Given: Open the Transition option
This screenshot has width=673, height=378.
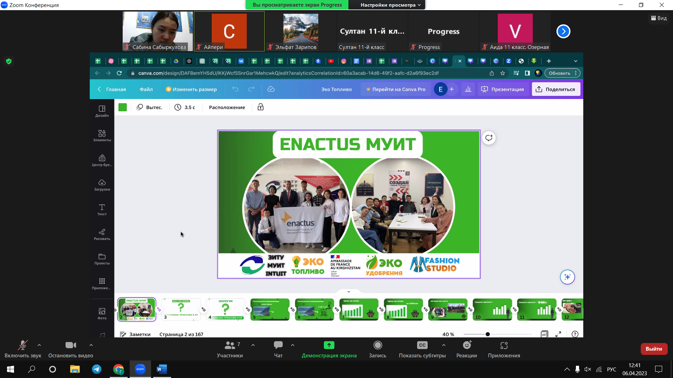Looking at the screenshot, I should pyautogui.click(x=150, y=107).
